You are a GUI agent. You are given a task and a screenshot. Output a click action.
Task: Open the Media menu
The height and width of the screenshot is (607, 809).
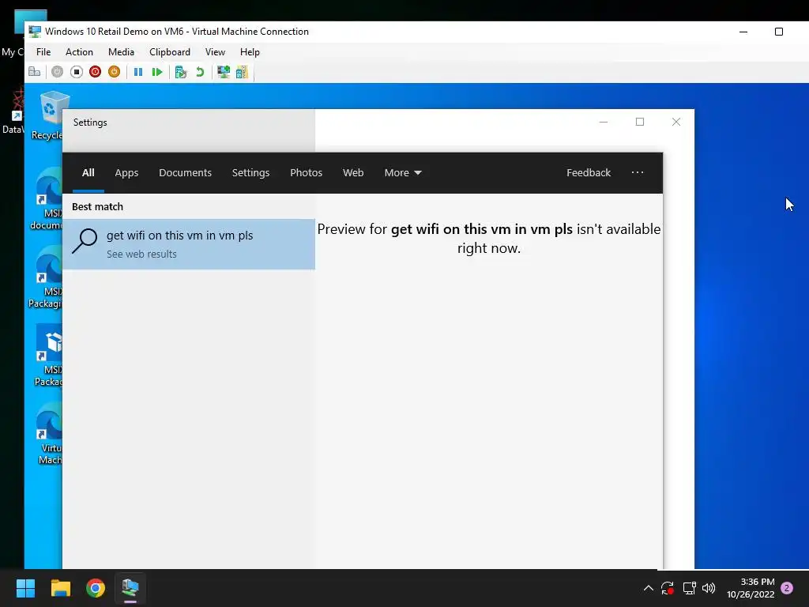point(121,52)
